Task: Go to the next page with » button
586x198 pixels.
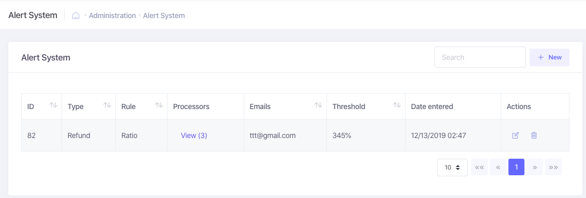Action: [x=535, y=167]
